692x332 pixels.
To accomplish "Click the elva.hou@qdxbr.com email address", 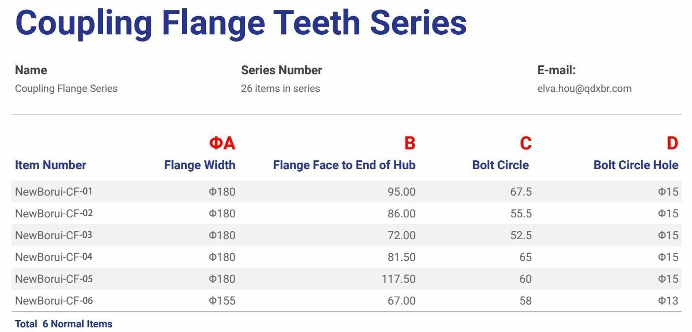I will [x=584, y=89].
